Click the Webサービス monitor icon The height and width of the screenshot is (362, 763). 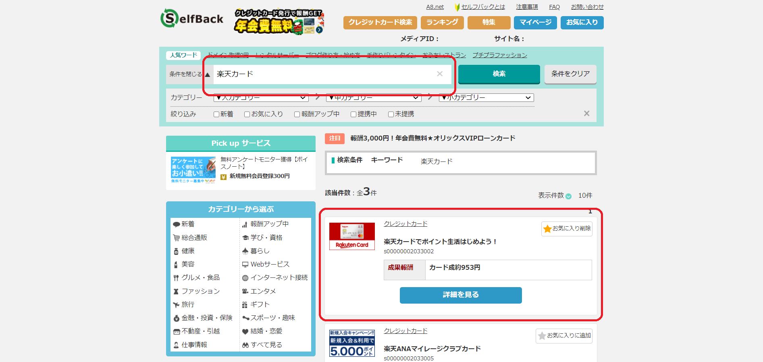point(245,265)
